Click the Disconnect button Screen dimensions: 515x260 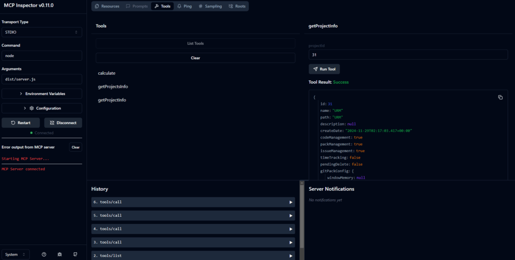pyautogui.click(x=63, y=122)
